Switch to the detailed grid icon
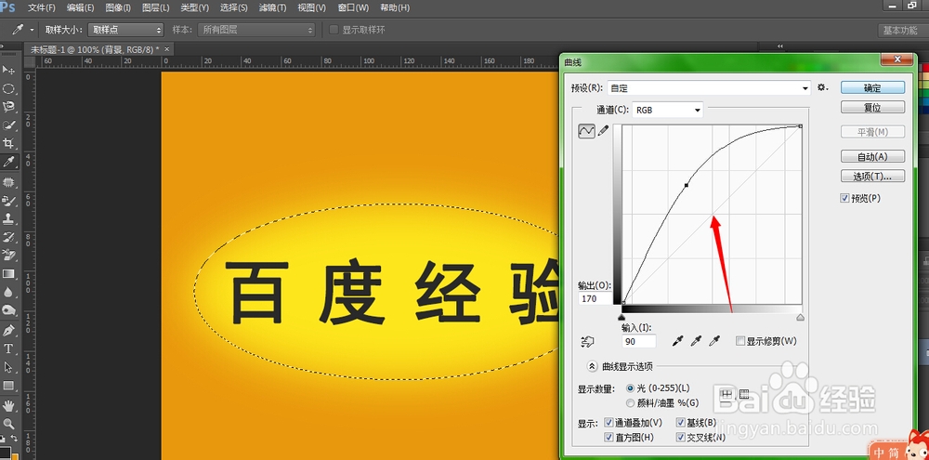Viewport: 929px width, 460px height. pyautogui.click(x=743, y=394)
